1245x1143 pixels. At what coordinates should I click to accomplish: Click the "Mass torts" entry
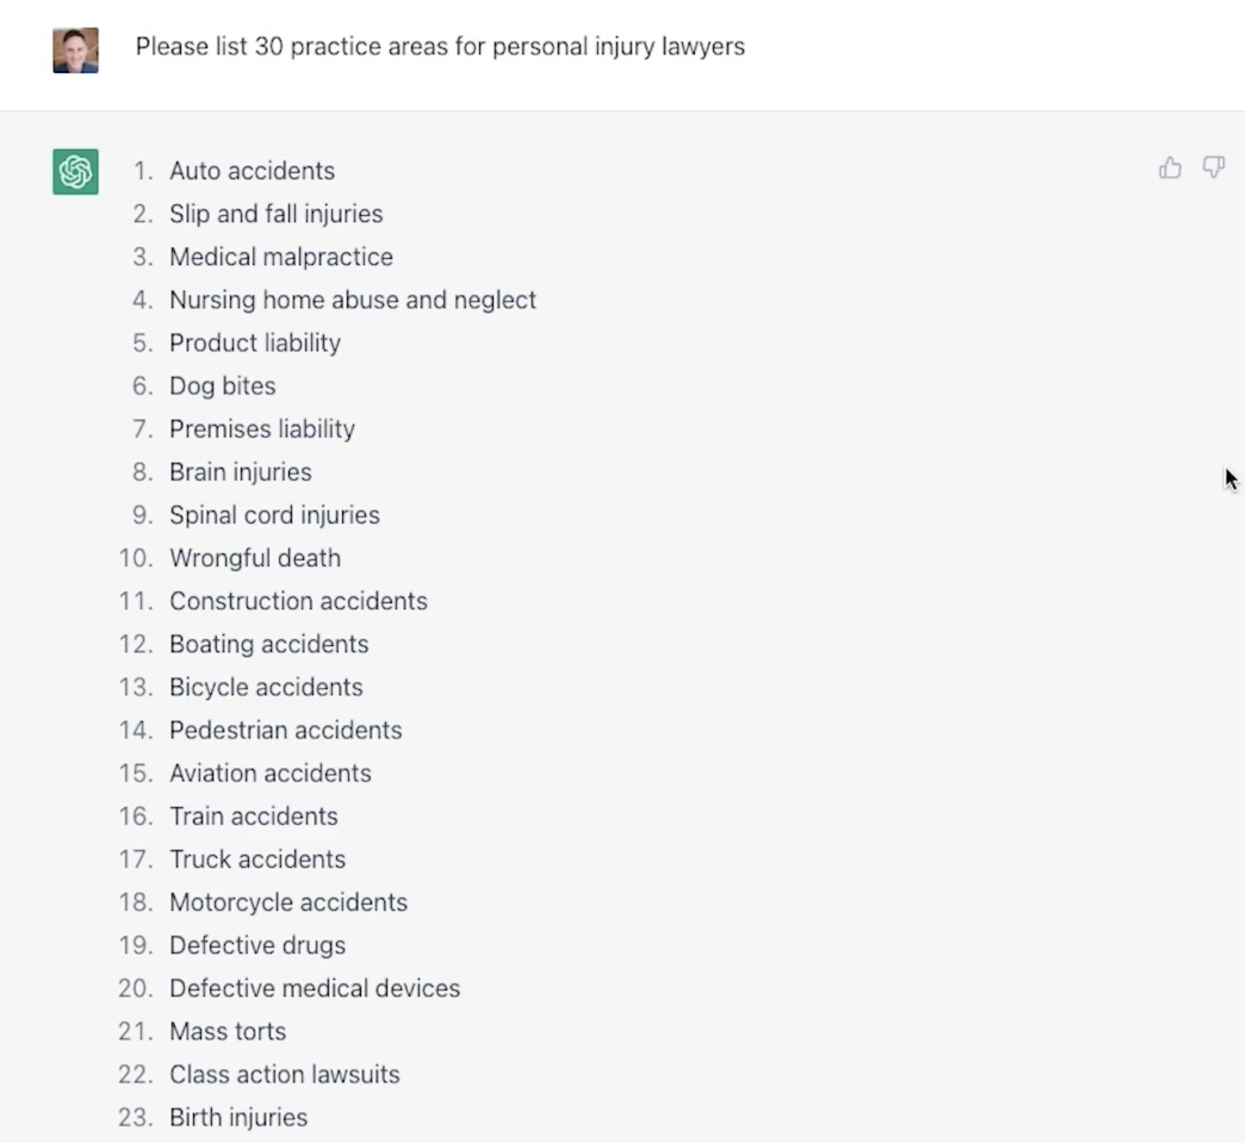228,1031
